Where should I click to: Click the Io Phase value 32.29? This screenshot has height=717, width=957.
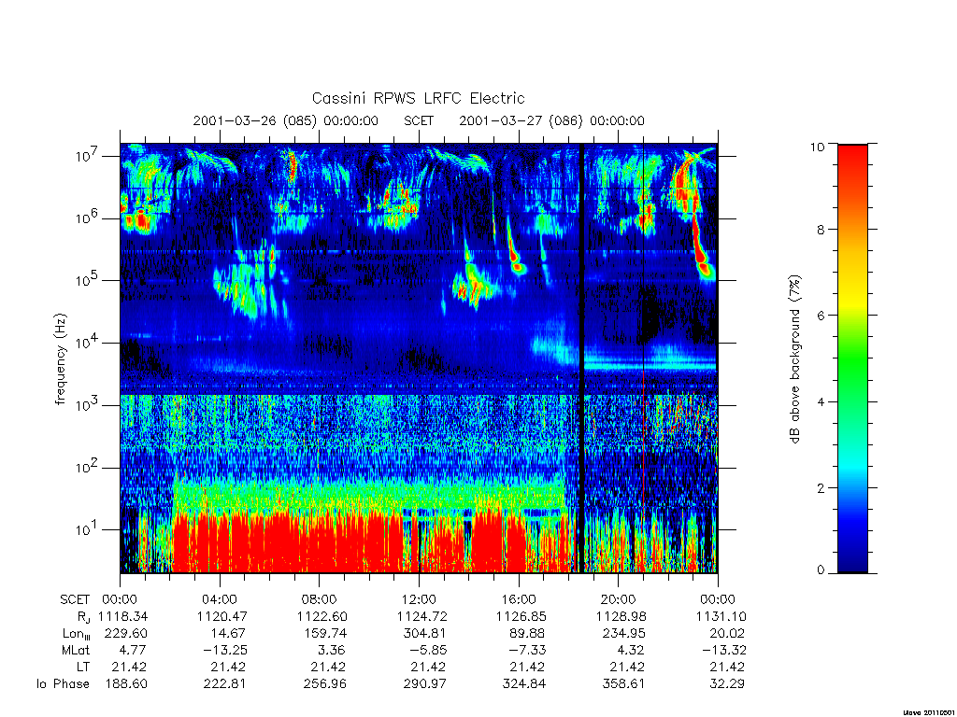tap(727, 684)
